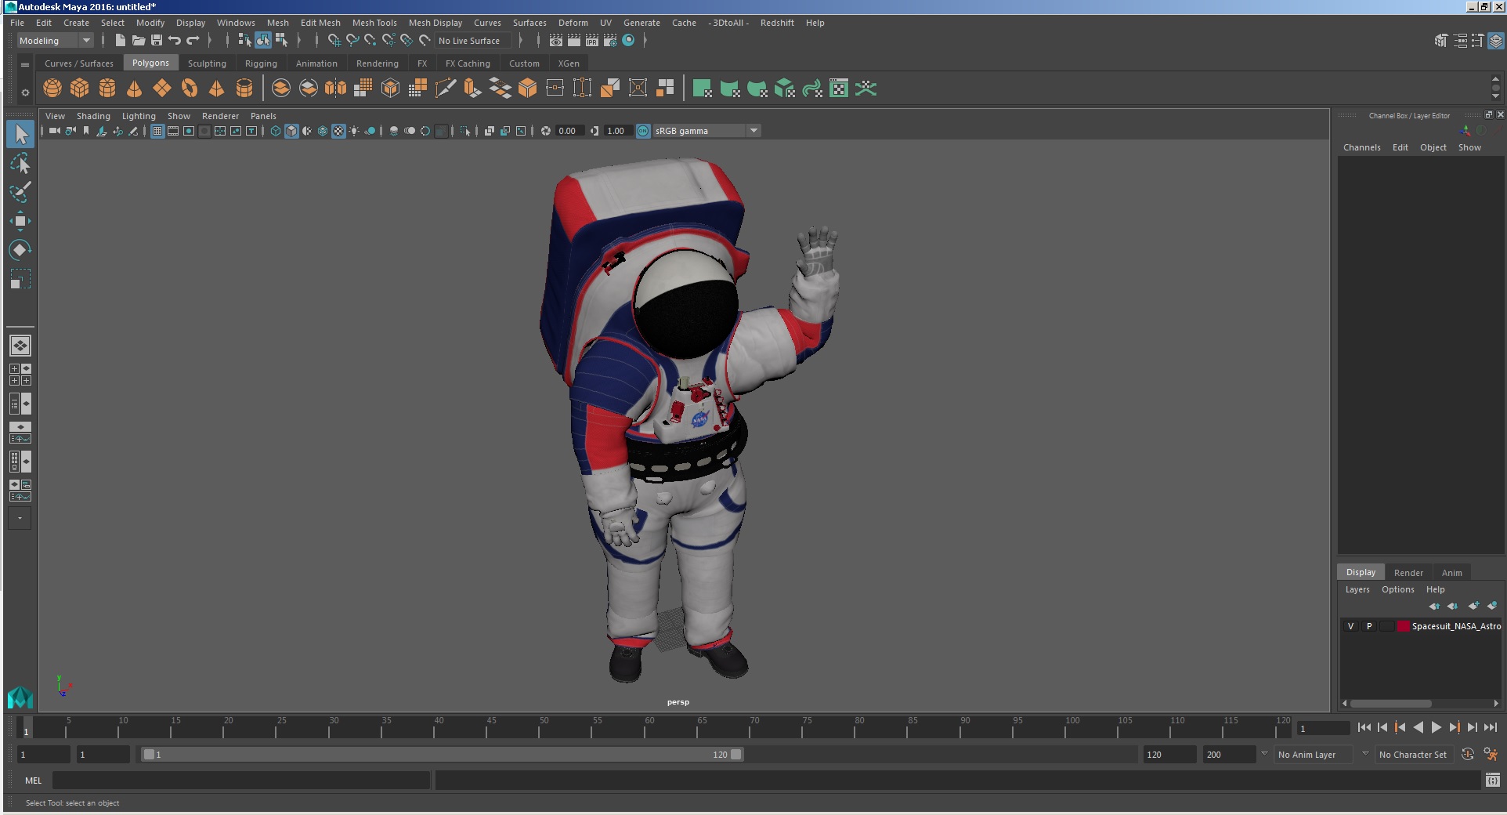Click the Multi-Cut knife tool icon
The image size is (1507, 815).
(445, 89)
